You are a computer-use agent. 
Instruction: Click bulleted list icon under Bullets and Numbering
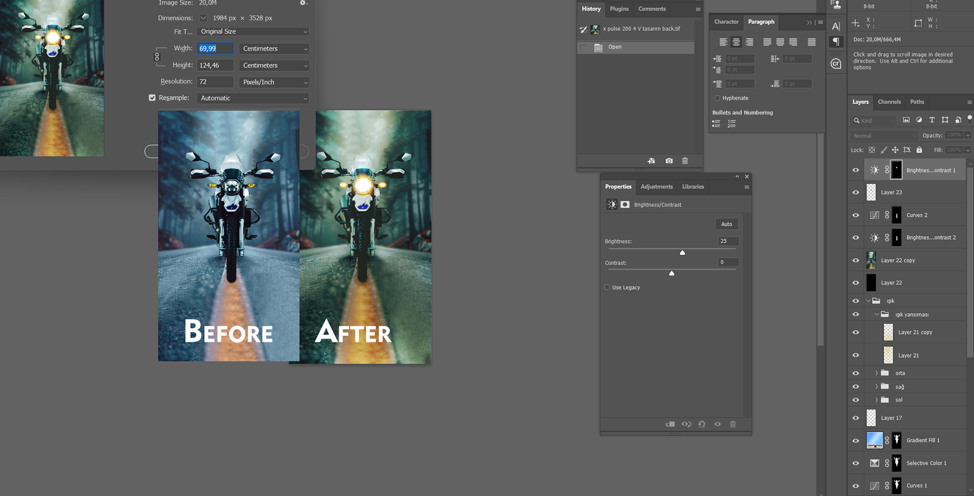[x=716, y=124]
